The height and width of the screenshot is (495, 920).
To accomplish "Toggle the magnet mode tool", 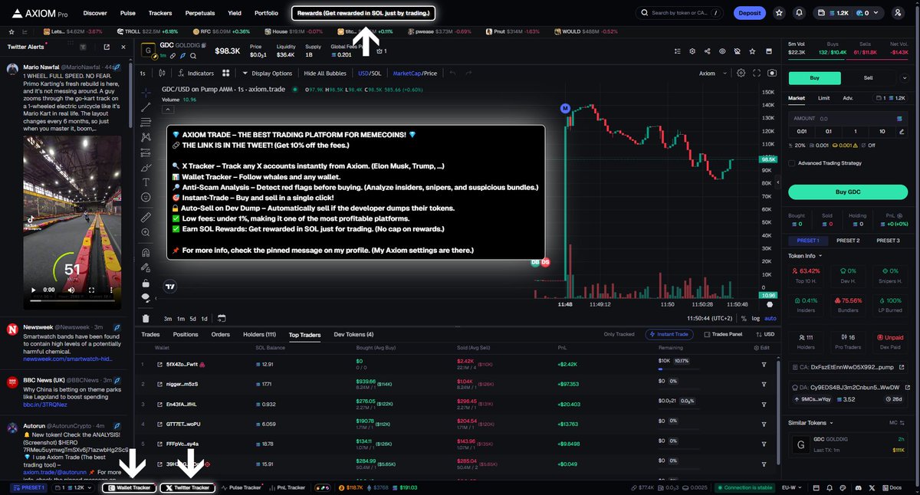I will 146,251.
